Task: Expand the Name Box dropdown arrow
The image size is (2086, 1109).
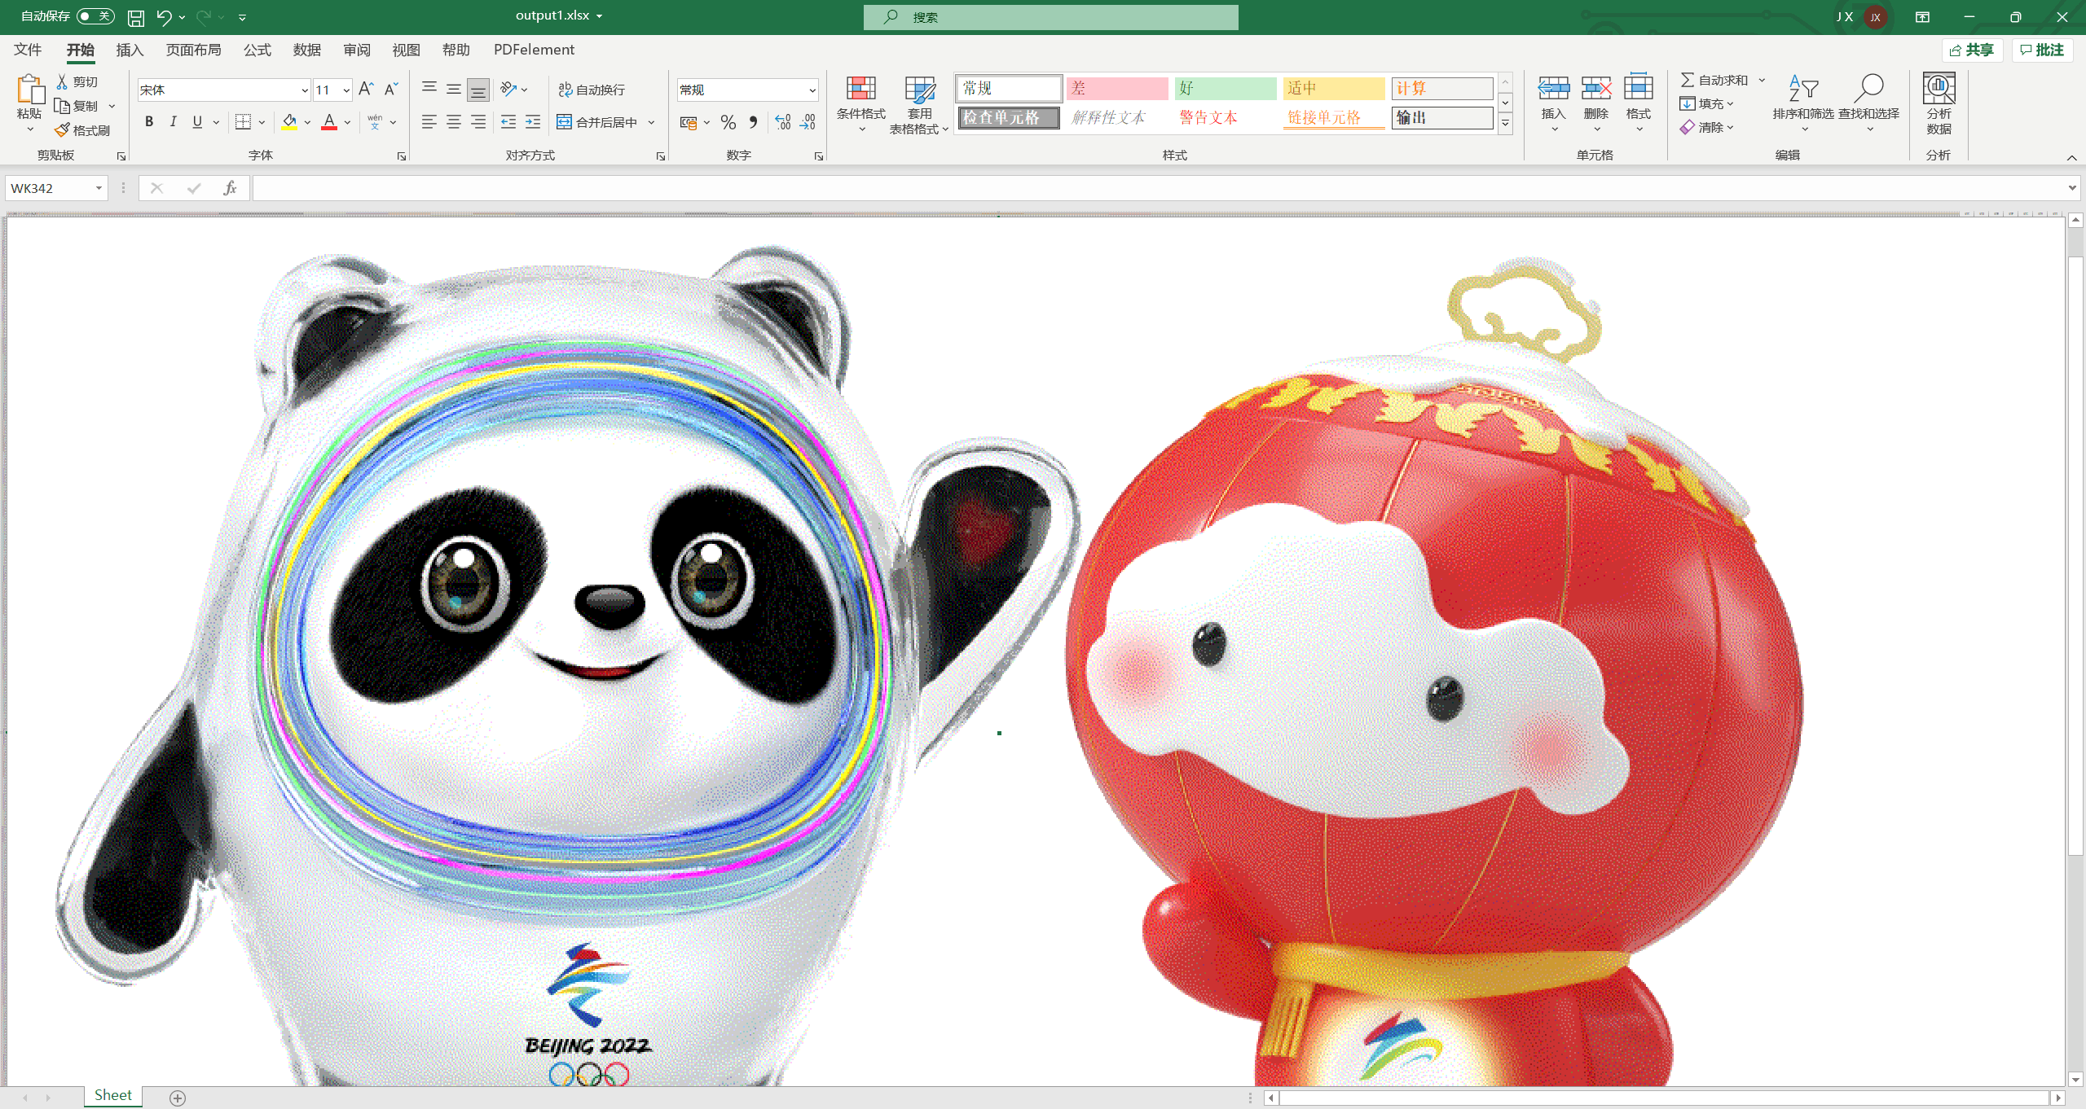Action: (x=99, y=188)
